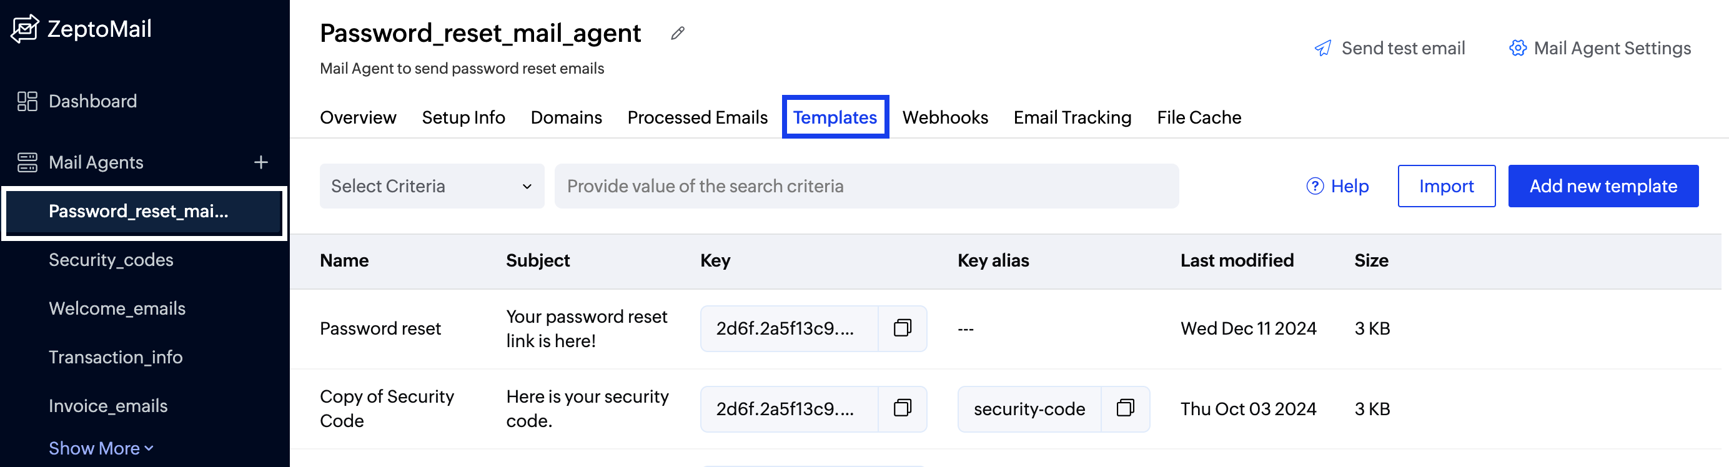Click the ZeptoMail logo icon
1729x467 pixels.
pos(26,29)
